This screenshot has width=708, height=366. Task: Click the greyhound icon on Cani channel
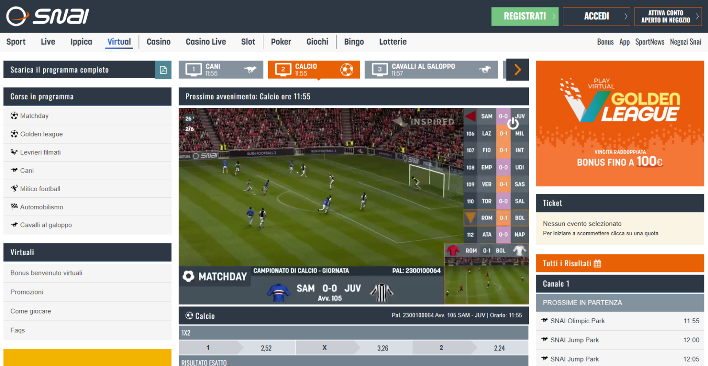tap(250, 69)
